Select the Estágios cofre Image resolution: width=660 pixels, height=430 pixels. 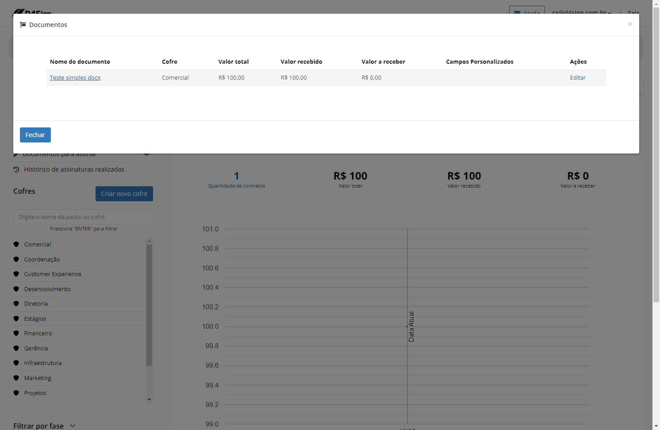point(35,319)
